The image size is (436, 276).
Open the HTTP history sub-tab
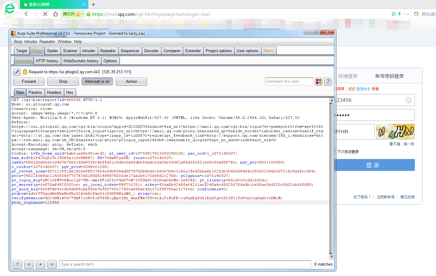click(47, 61)
